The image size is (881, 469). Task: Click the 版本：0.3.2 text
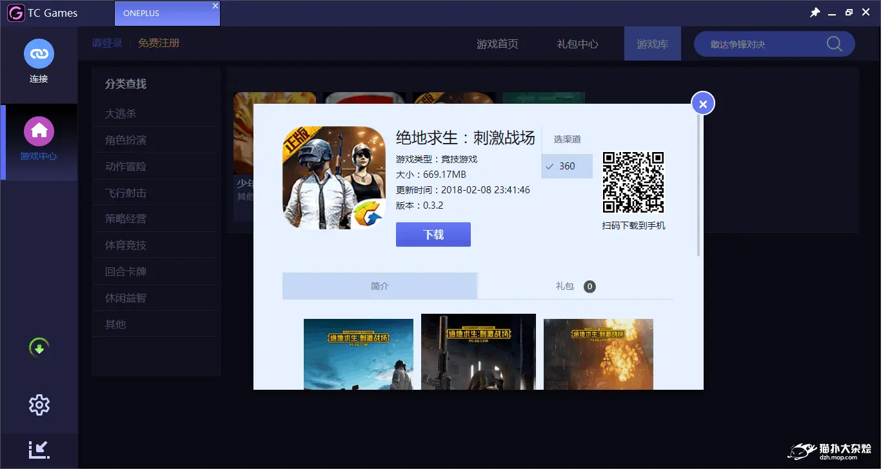(420, 206)
